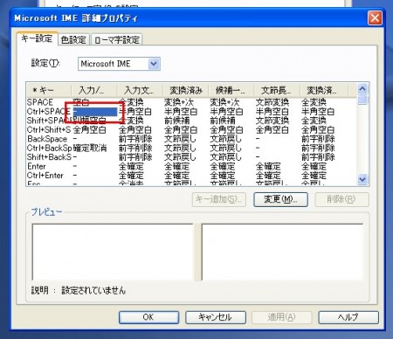Image resolution: width=393 pixels, height=339 pixels.
Task: Close the Microsoft IME 詳細プロパティ dialog
Action: tap(375, 18)
